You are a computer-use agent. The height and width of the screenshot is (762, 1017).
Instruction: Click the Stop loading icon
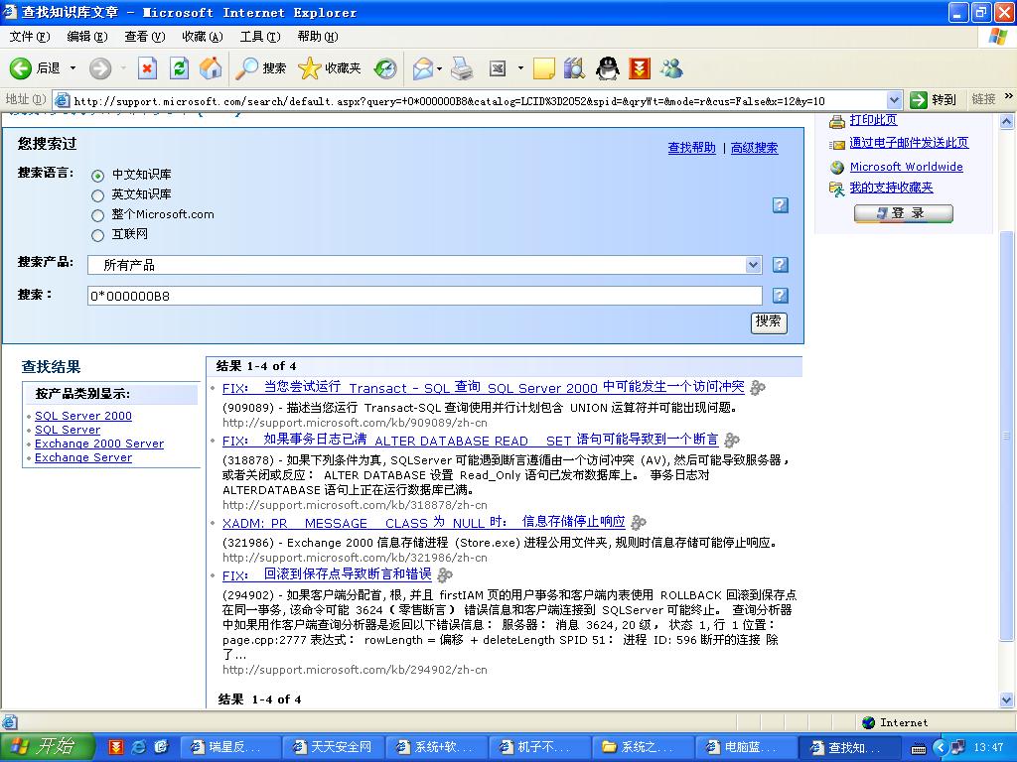pos(147,68)
